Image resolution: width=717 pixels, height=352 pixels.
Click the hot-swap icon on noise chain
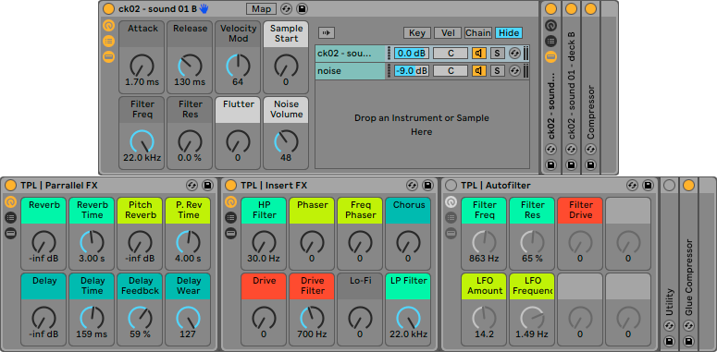pos(514,71)
